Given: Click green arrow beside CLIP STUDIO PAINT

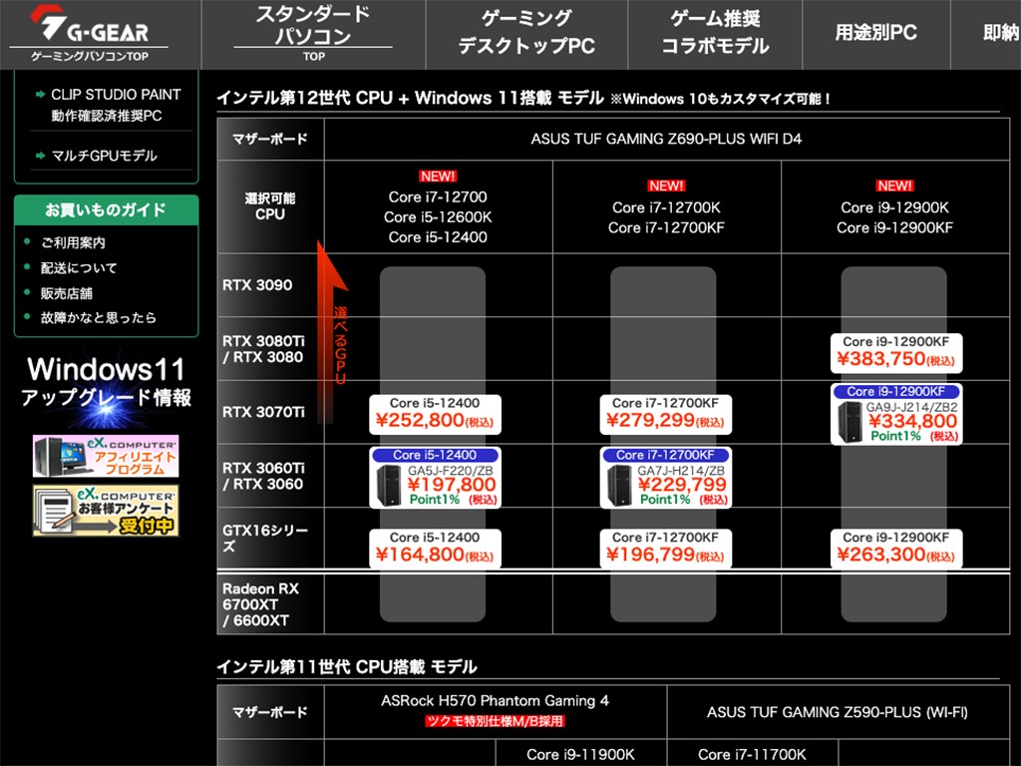Looking at the screenshot, I should (x=40, y=95).
